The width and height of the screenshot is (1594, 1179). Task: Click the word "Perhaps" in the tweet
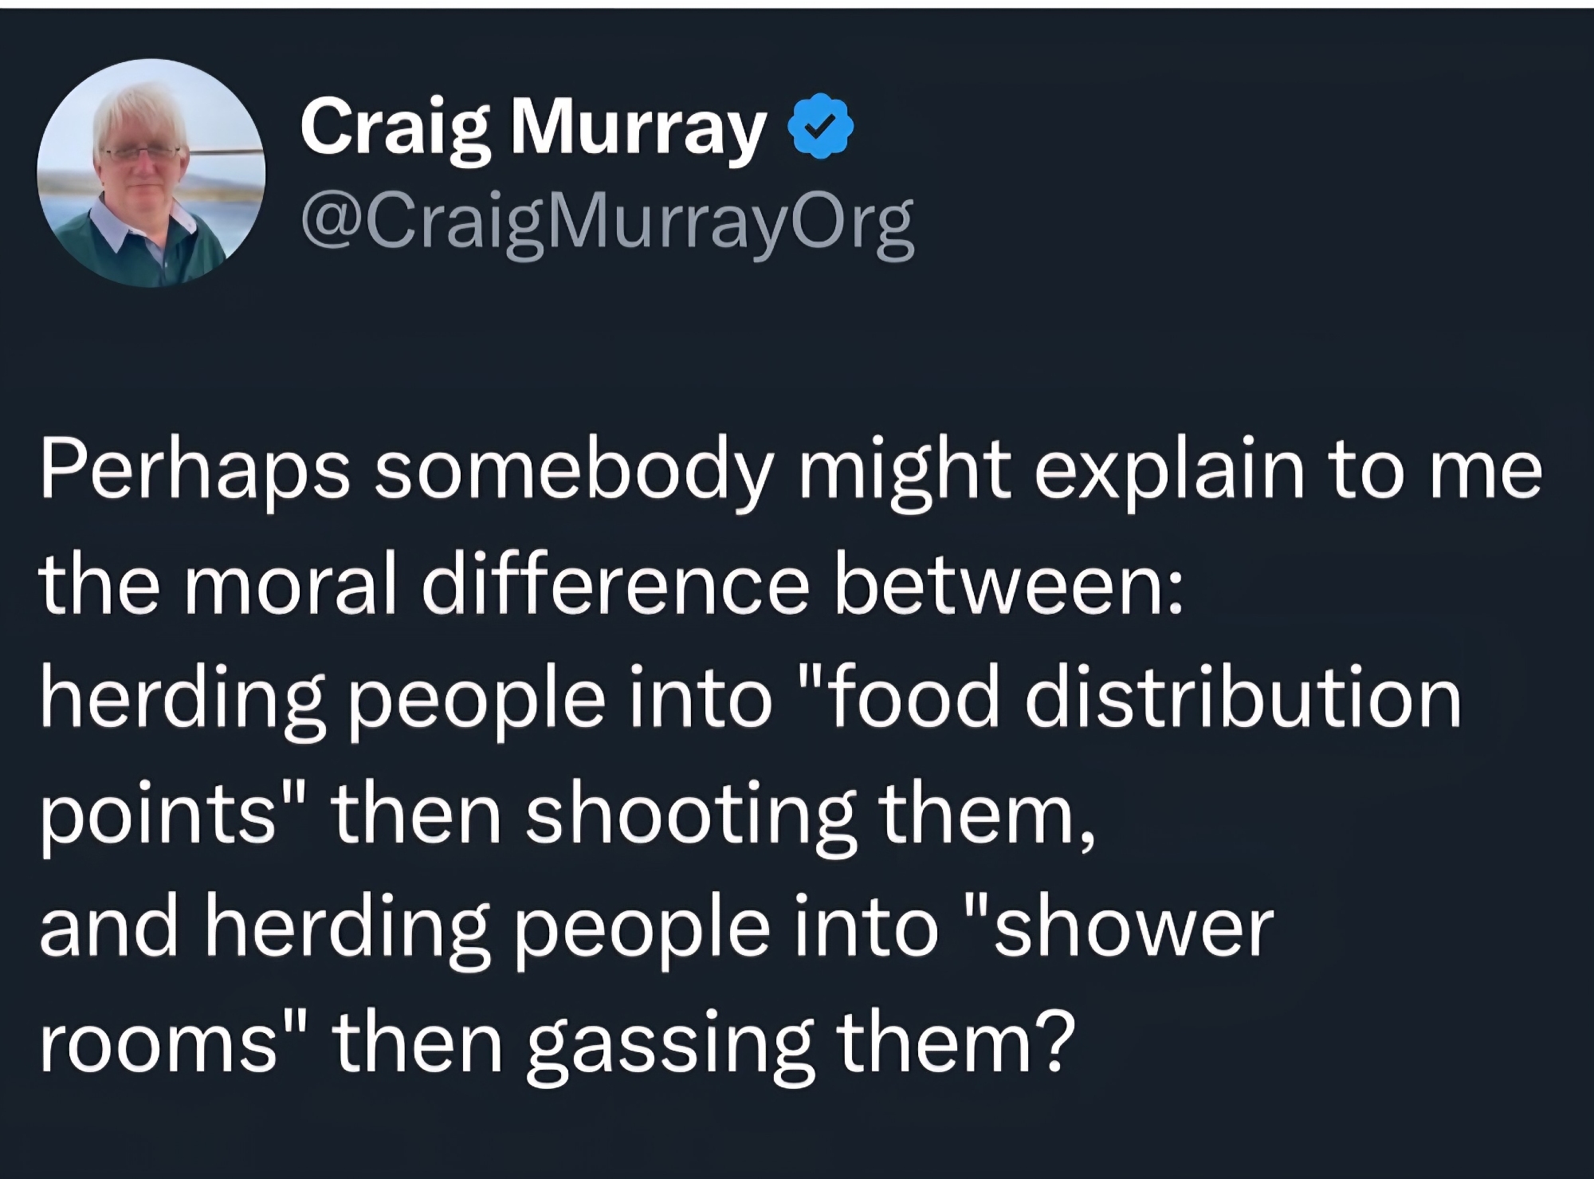pyautogui.click(x=195, y=472)
